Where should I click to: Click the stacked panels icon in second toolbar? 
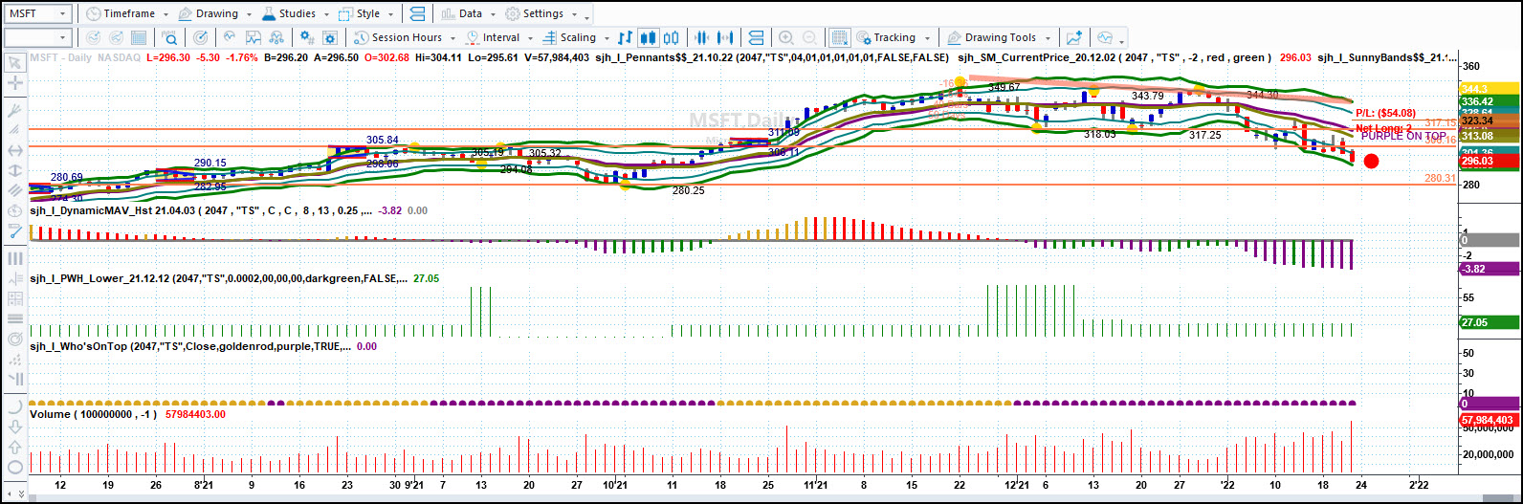click(x=756, y=38)
